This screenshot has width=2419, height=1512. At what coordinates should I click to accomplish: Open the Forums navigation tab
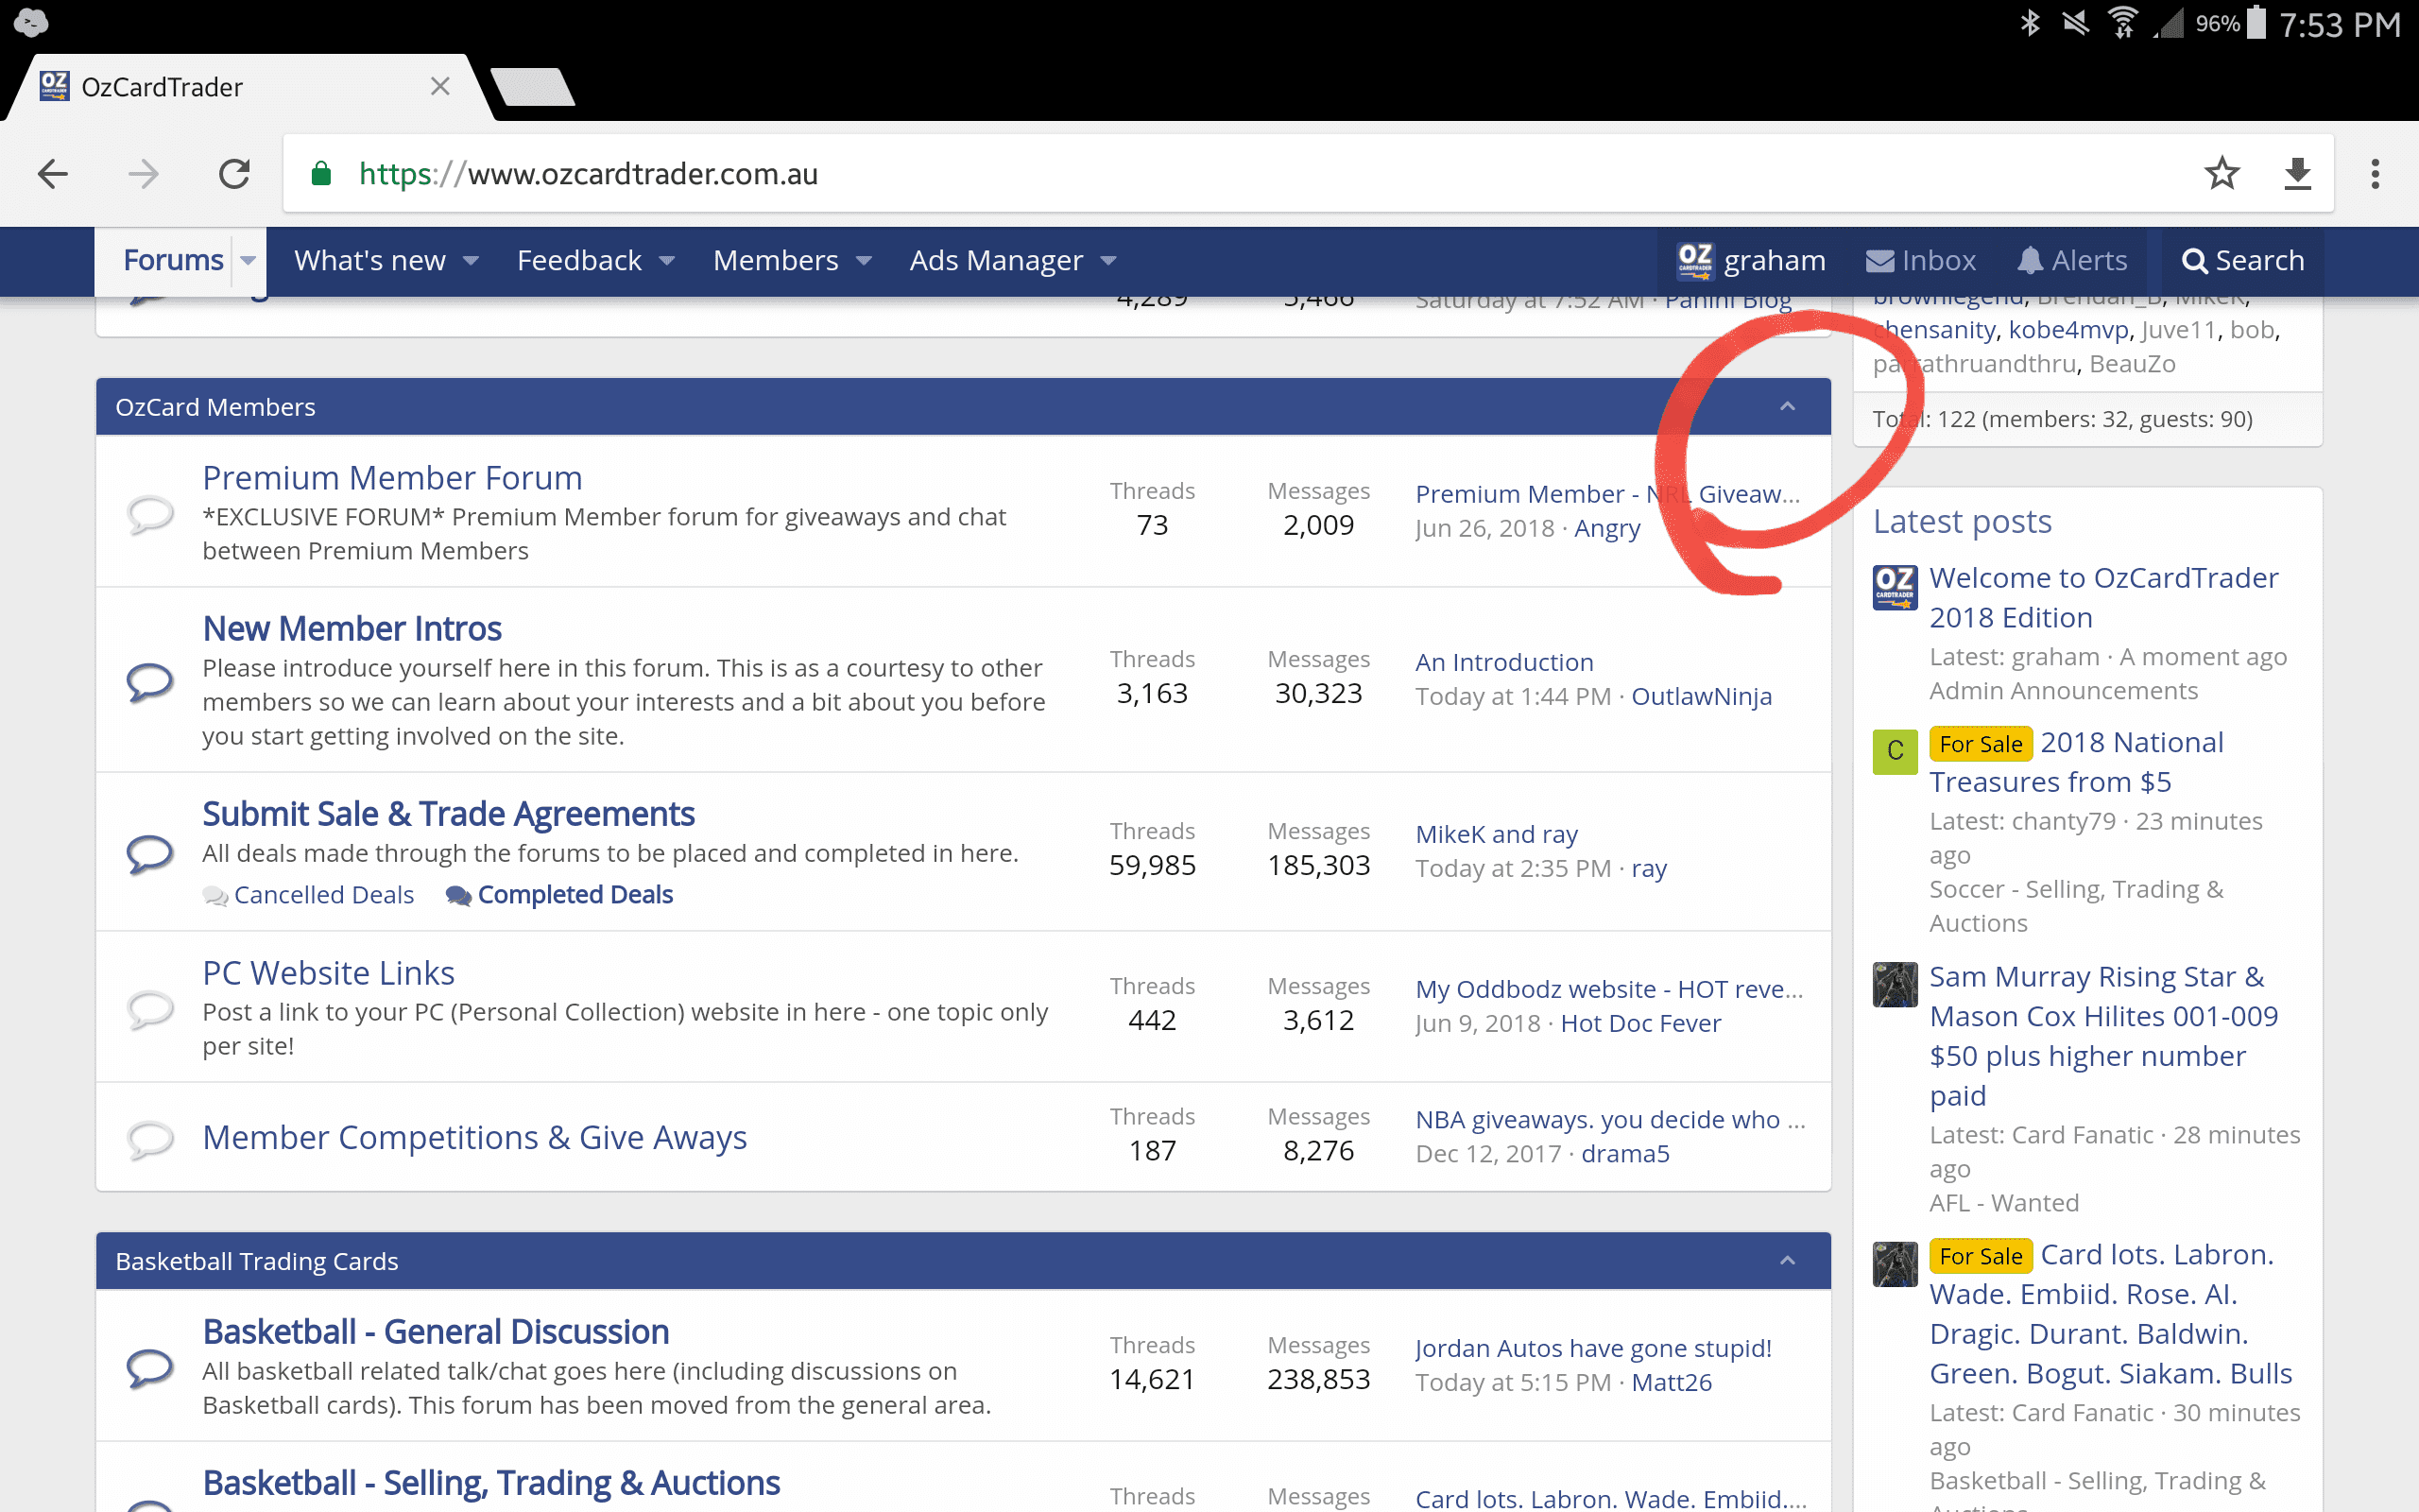click(173, 261)
